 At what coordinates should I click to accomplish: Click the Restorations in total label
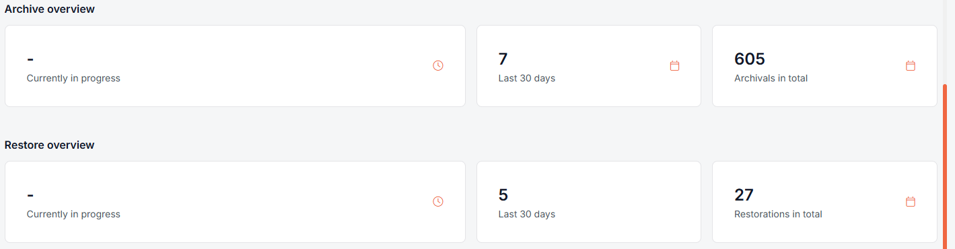(x=778, y=214)
